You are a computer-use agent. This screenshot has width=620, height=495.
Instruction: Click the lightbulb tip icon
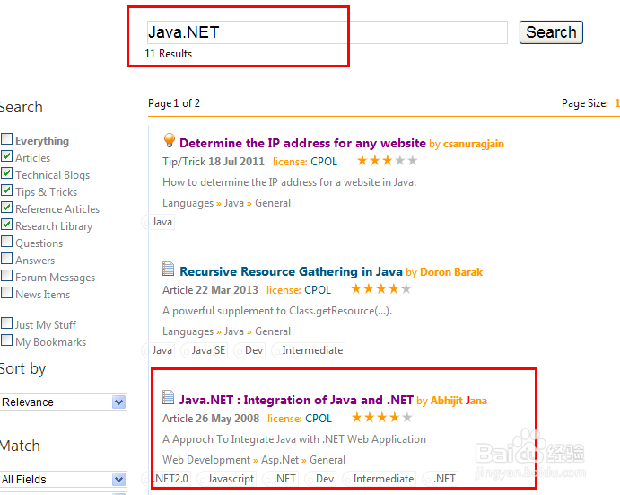point(169,140)
